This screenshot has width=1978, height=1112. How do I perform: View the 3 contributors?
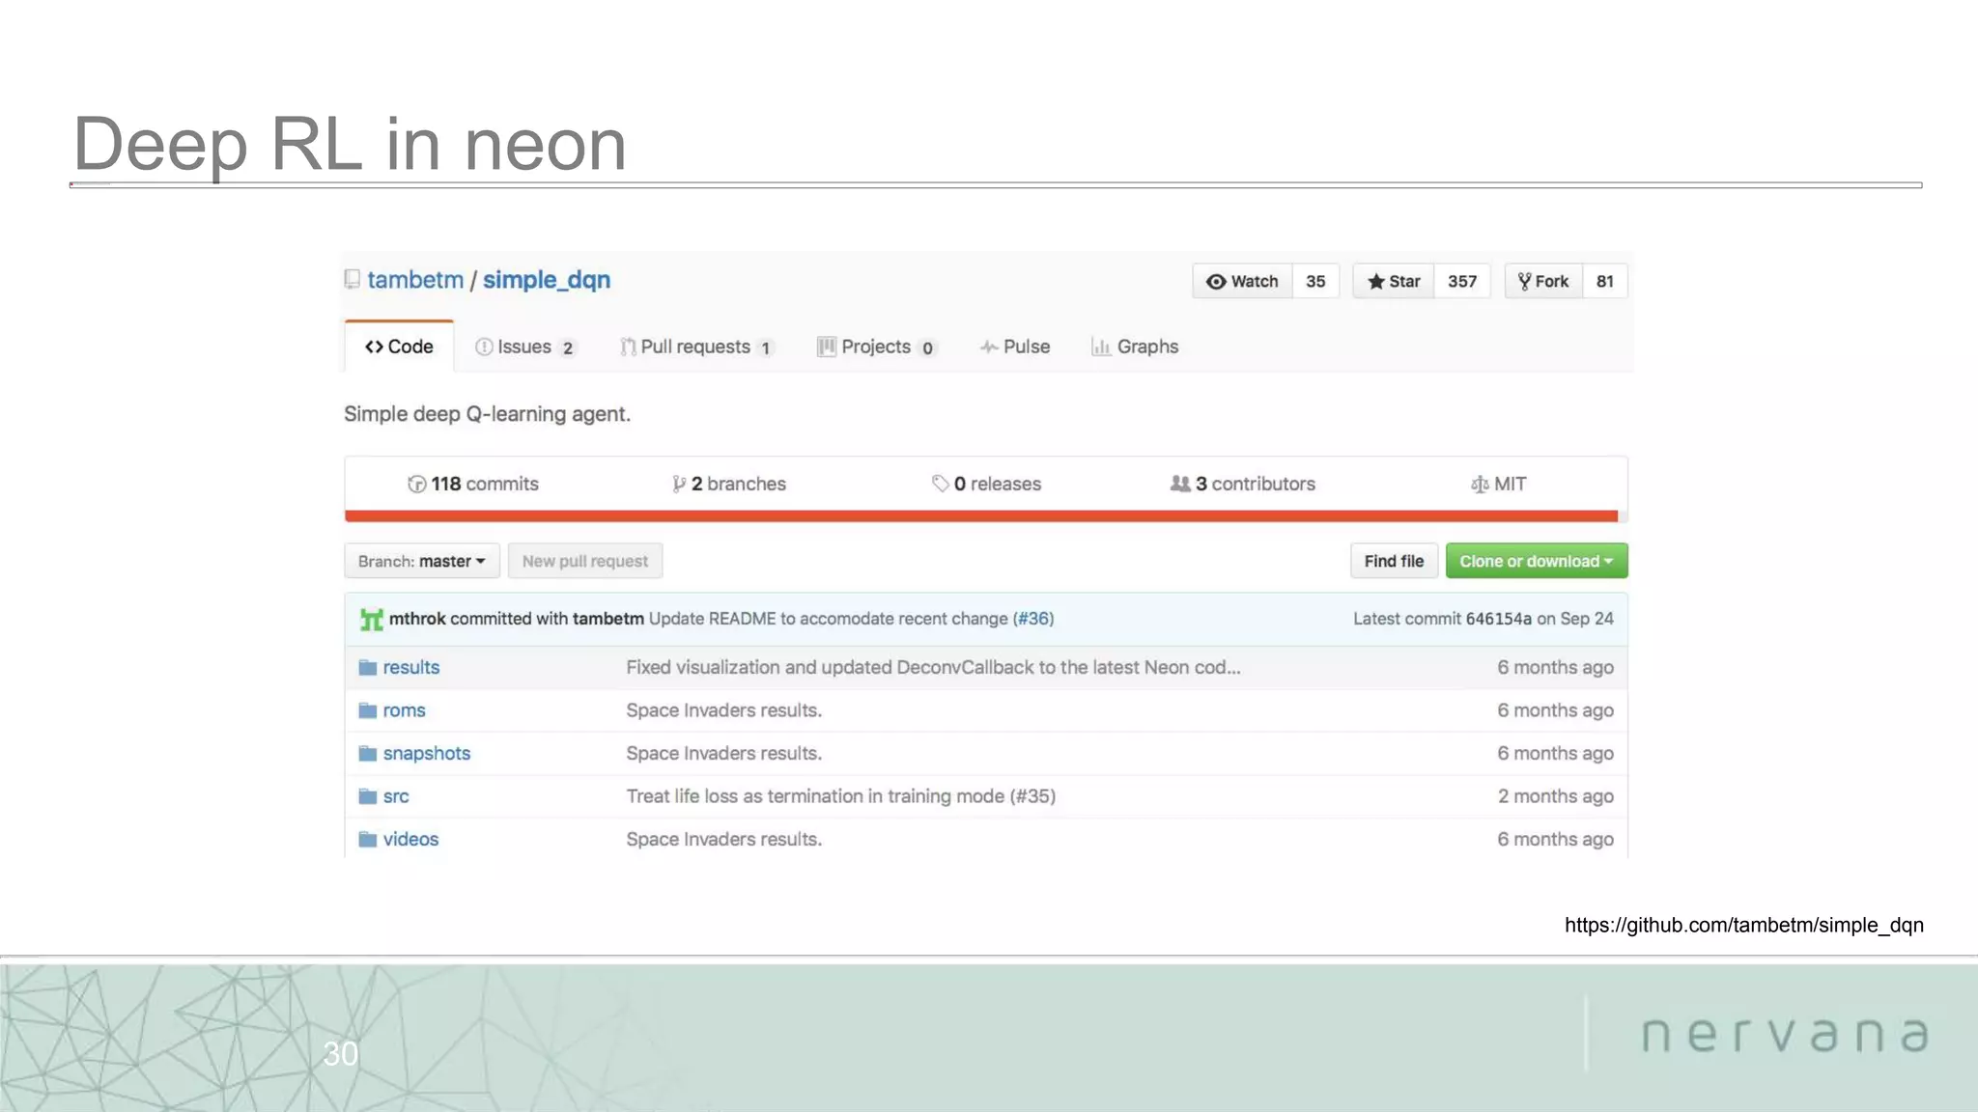pos(1243,484)
